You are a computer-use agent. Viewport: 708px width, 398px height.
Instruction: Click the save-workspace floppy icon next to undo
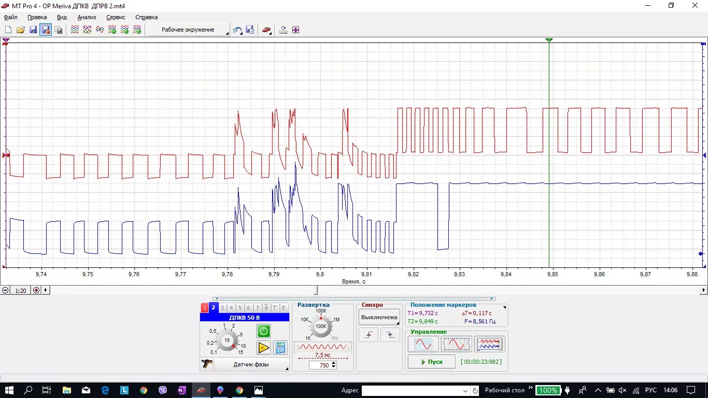pyautogui.click(x=250, y=30)
